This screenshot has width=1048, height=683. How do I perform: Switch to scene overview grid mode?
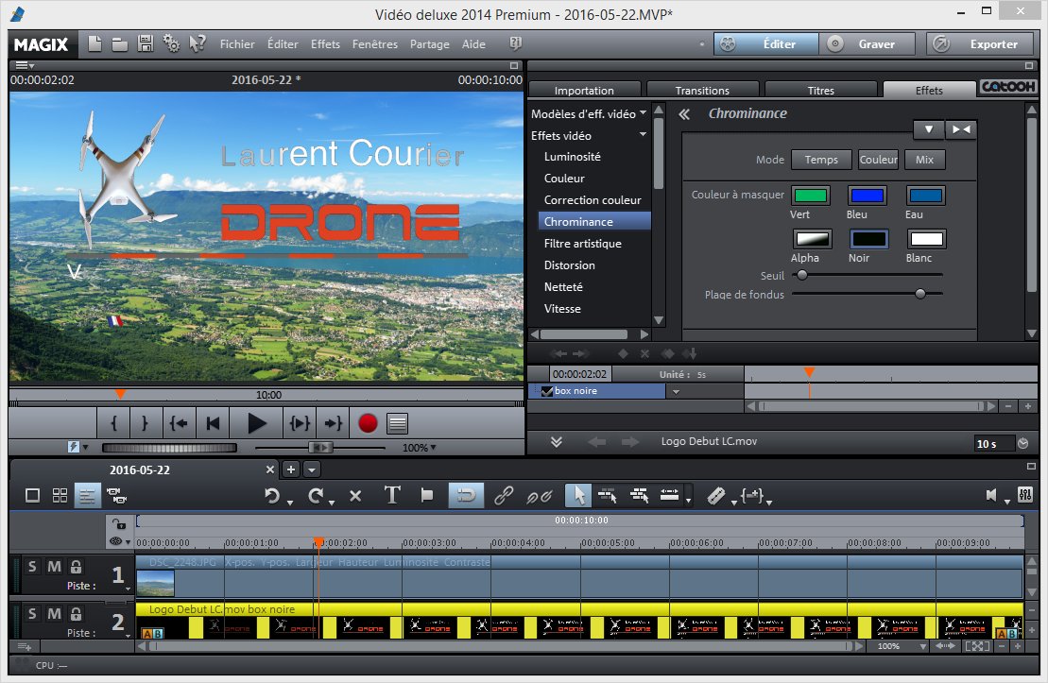click(x=60, y=495)
